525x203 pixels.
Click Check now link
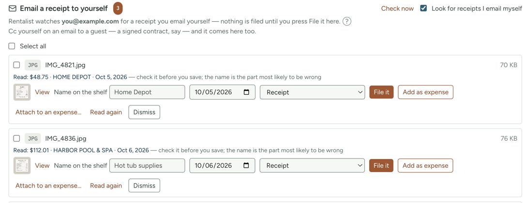pos(397,8)
